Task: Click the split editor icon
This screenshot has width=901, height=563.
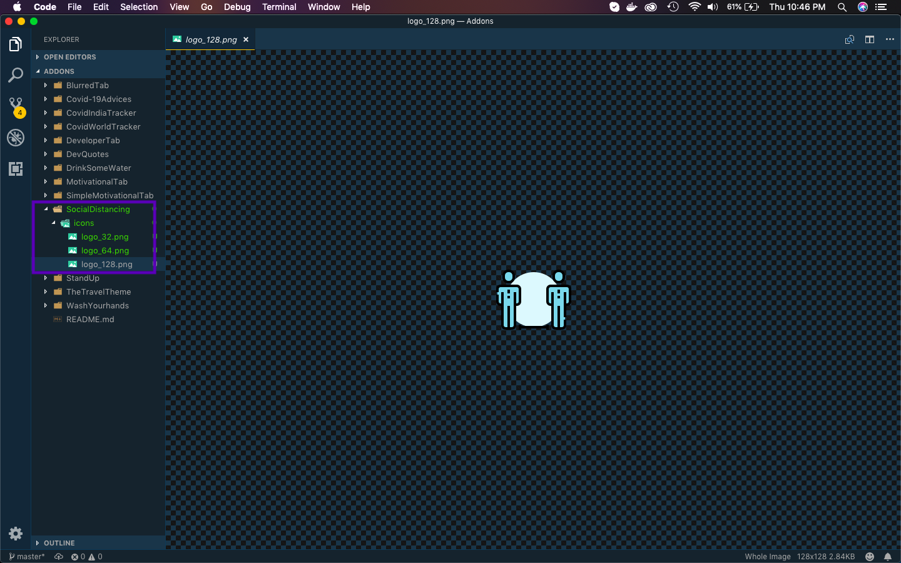Action: click(x=870, y=39)
